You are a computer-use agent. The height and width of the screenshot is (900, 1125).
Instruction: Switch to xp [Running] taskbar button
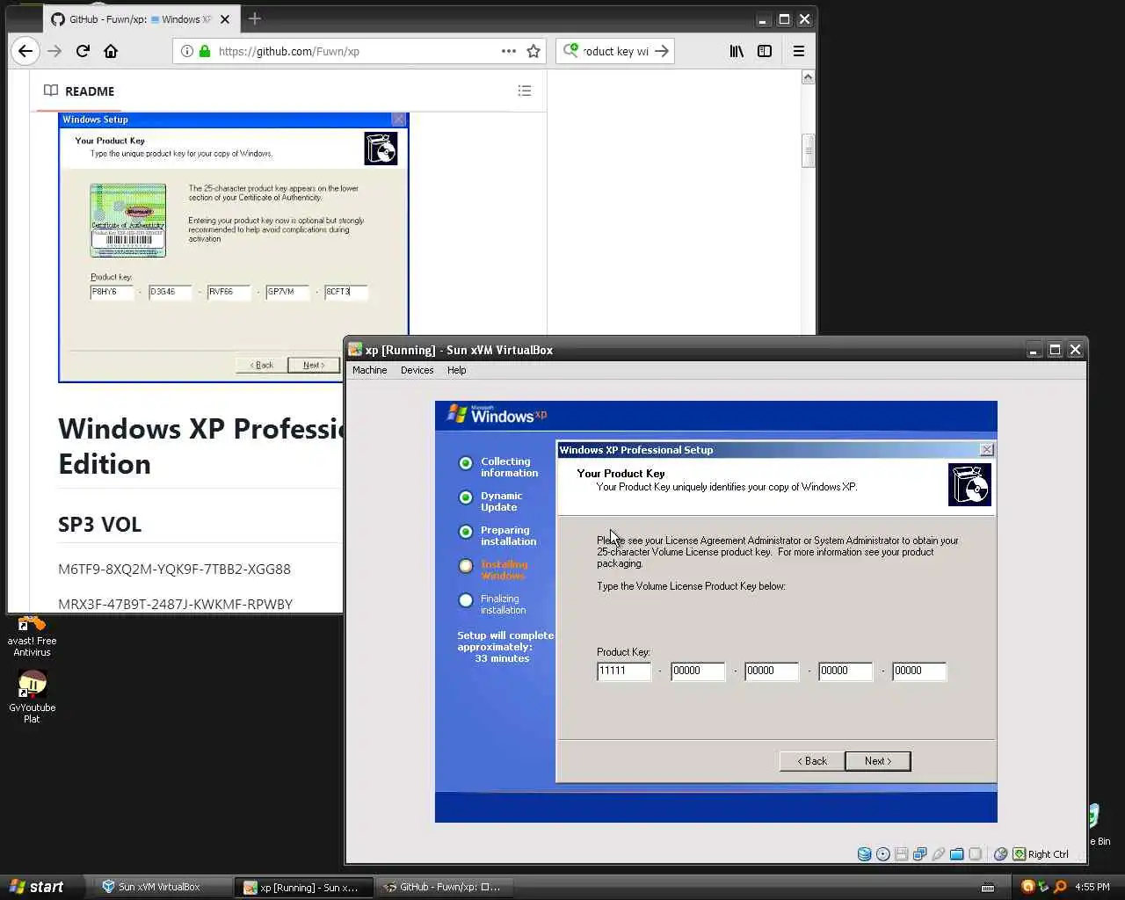pyautogui.click(x=304, y=887)
